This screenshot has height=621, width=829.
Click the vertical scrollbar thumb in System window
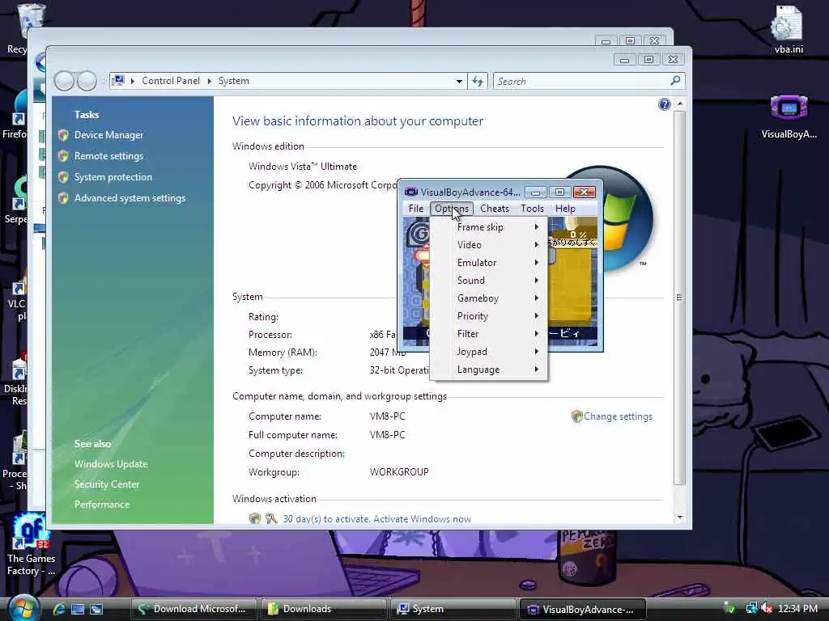[680, 298]
